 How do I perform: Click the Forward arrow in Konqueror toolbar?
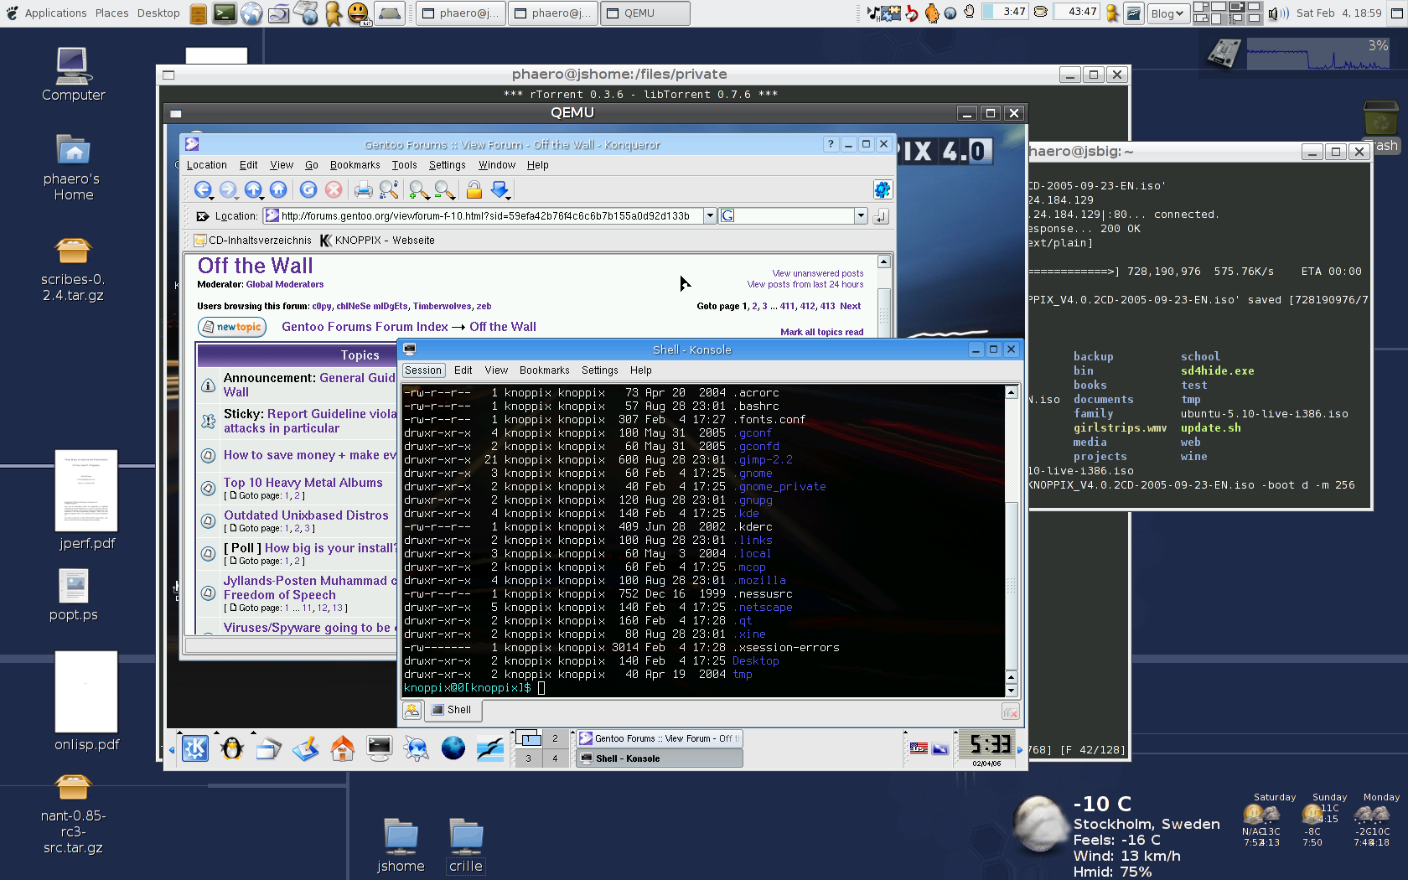pyautogui.click(x=227, y=189)
